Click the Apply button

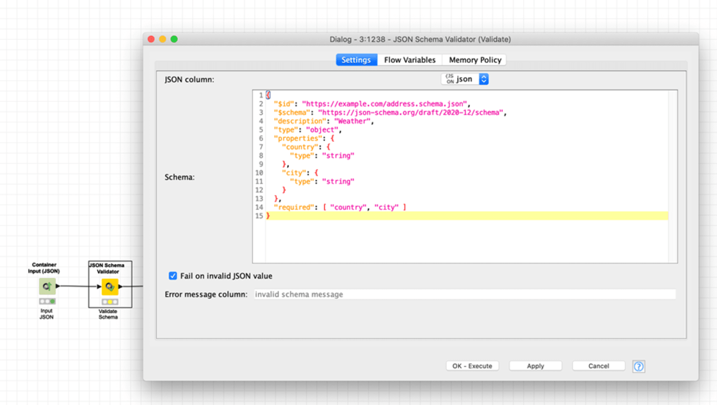point(535,366)
